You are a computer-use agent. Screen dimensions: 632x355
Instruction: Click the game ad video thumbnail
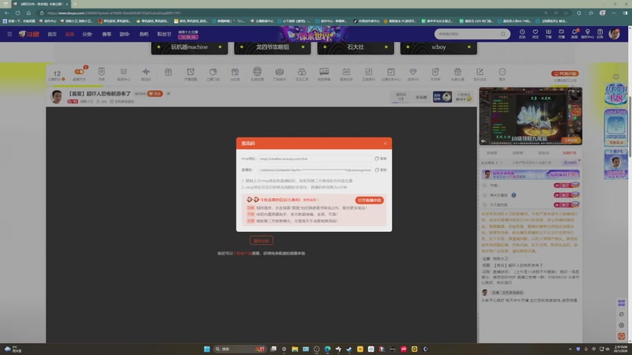pos(530,116)
